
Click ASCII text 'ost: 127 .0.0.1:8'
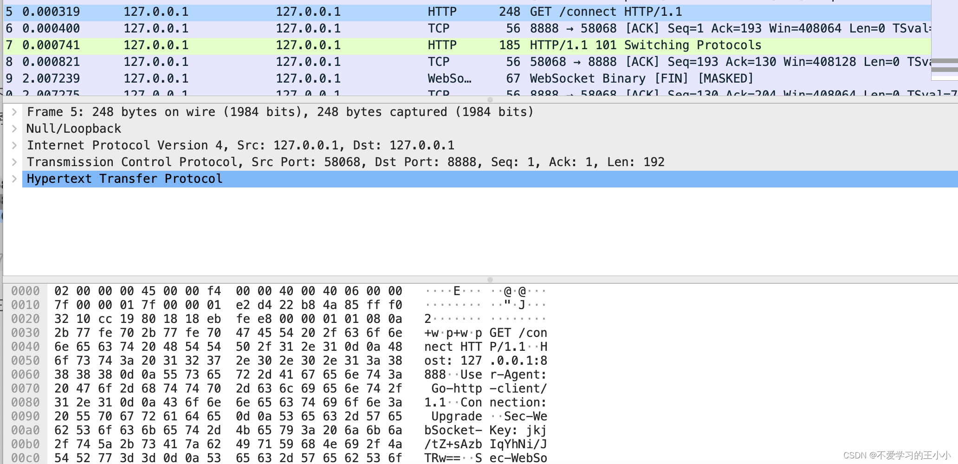coord(485,361)
